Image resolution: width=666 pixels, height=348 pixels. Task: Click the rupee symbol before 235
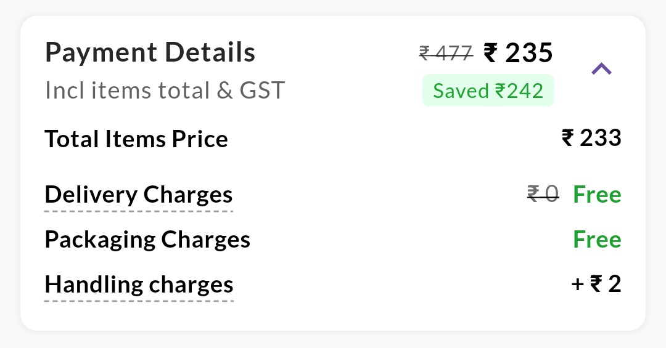click(x=491, y=53)
